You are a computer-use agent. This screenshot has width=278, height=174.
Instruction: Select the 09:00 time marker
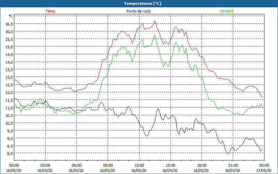(108, 165)
